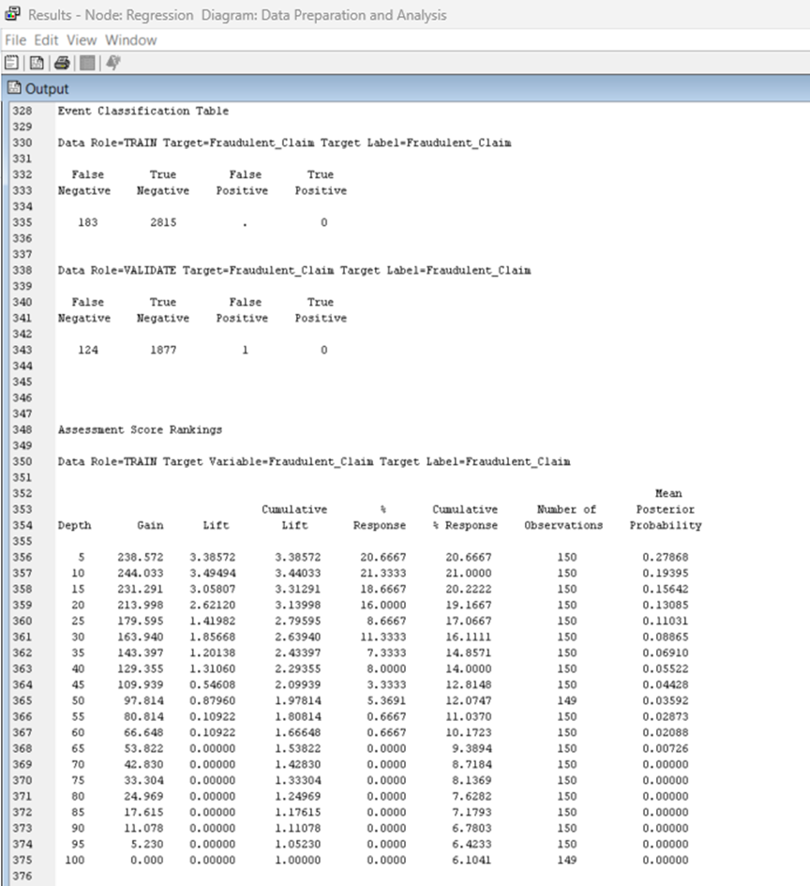Click the Results window title bar icon

[x=12, y=12]
